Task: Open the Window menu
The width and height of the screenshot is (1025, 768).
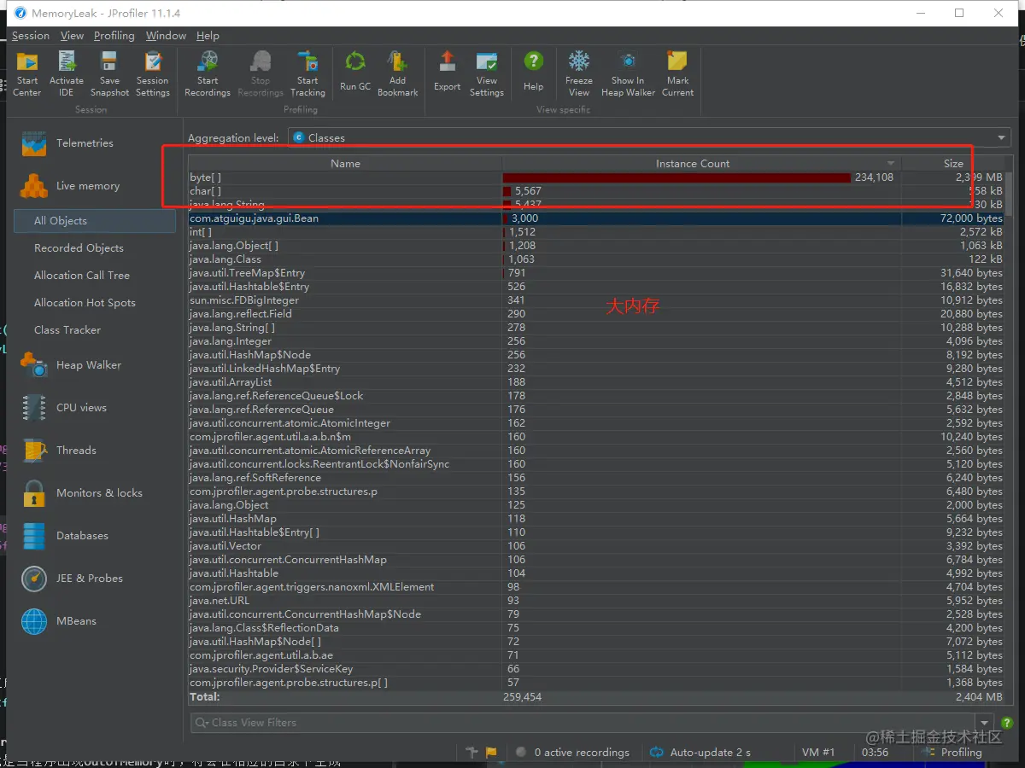Action: (166, 36)
